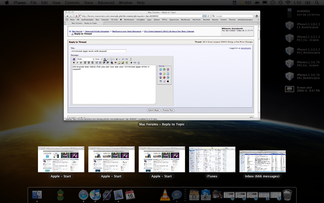324x203 pixels.
Task: Open the Fonts dropdown
Action: click(x=86, y=59)
